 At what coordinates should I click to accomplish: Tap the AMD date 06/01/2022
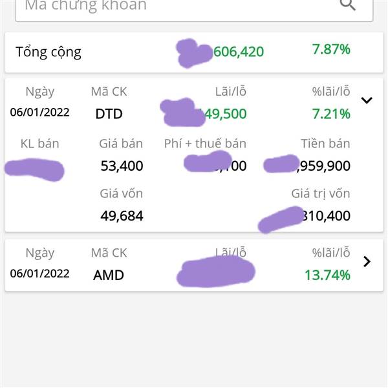(39, 274)
